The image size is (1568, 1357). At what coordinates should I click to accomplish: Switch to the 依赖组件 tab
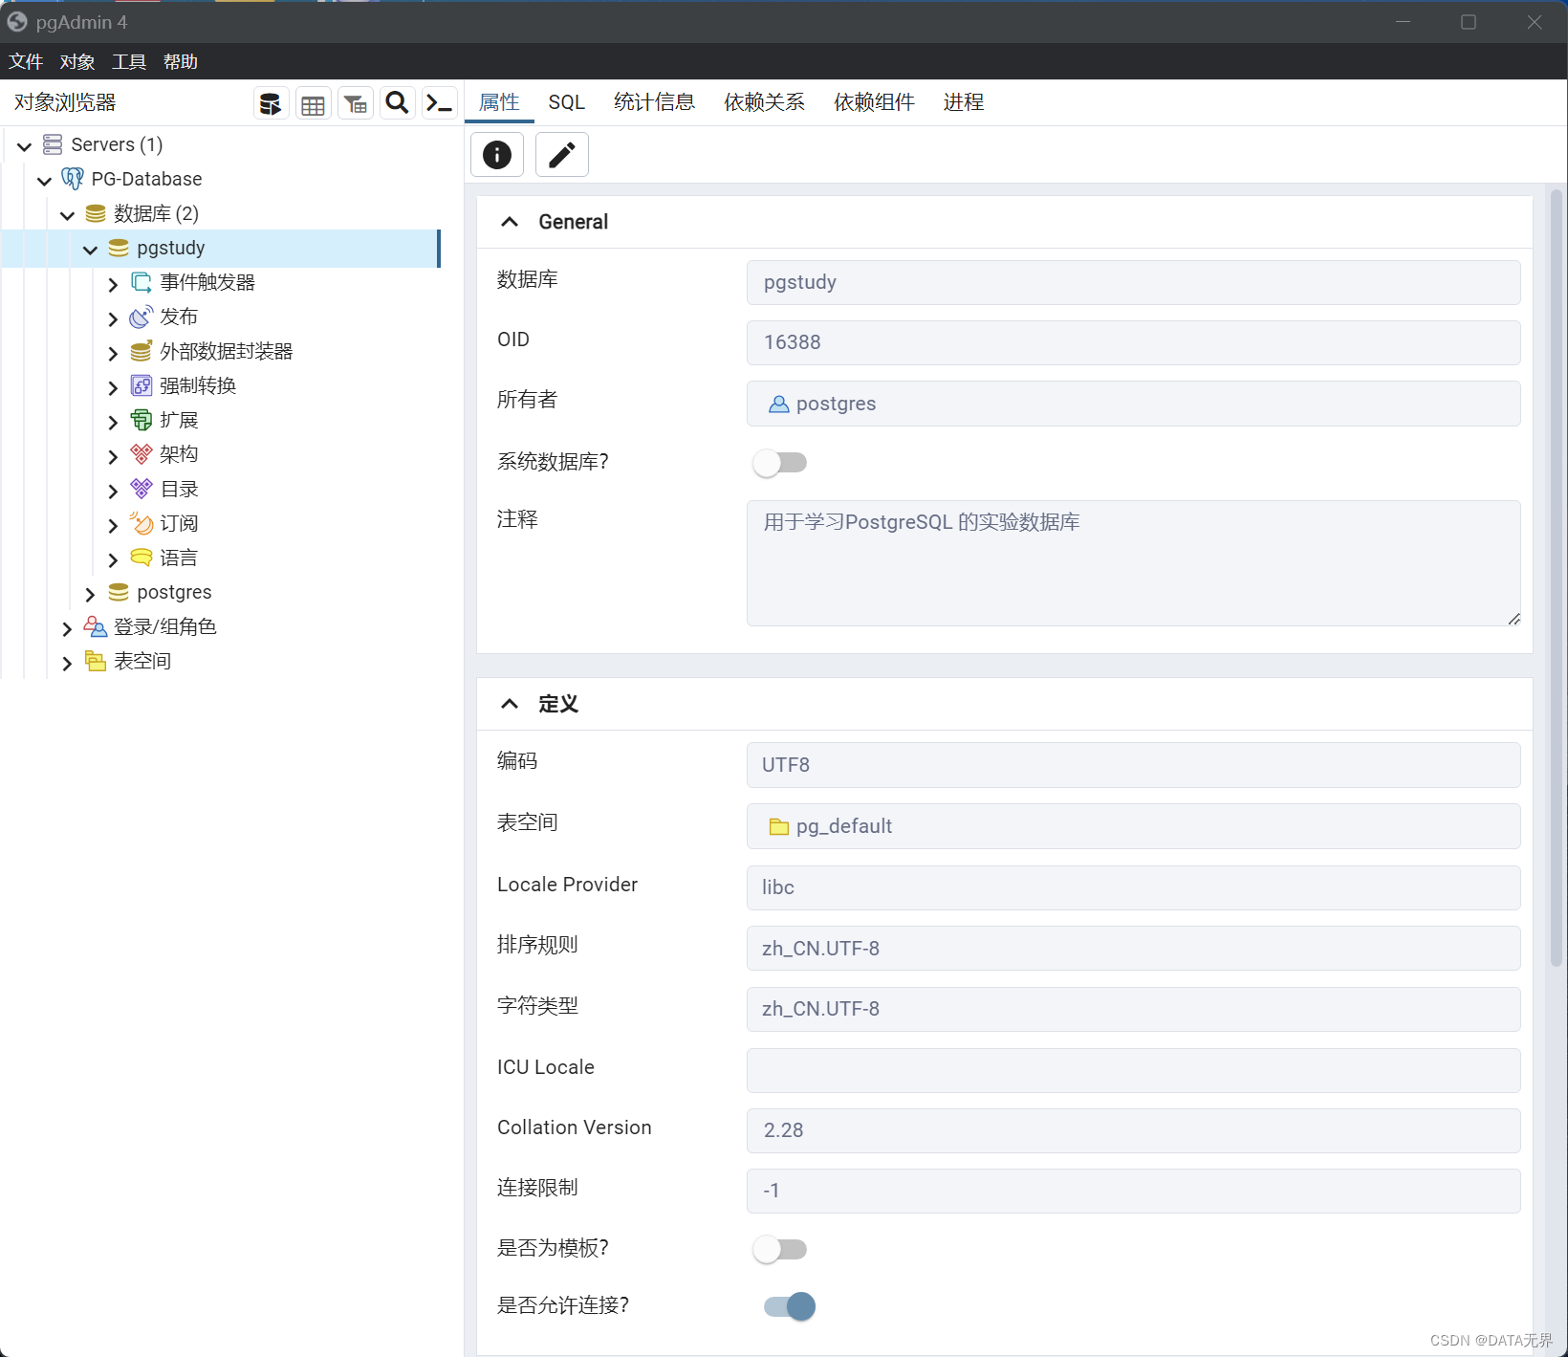point(874,102)
